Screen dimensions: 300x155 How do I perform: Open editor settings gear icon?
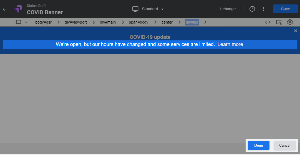click(290, 22)
